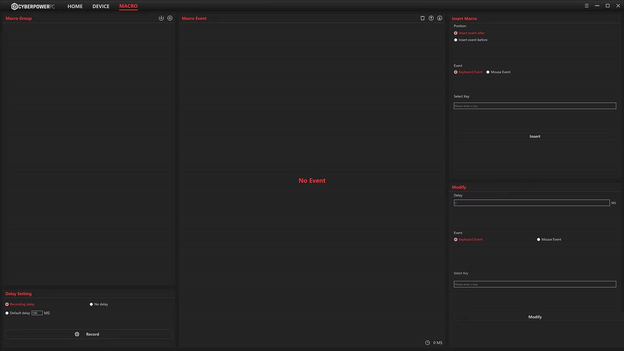Open the hamburger menu in title bar
The image size is (624, 351).
pos(587,6)
